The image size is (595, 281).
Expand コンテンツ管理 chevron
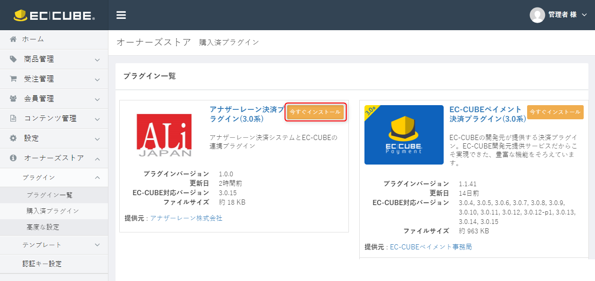click(97, 119)
